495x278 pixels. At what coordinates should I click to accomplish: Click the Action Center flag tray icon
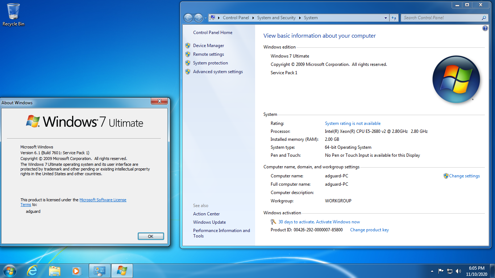coord(441,271)
